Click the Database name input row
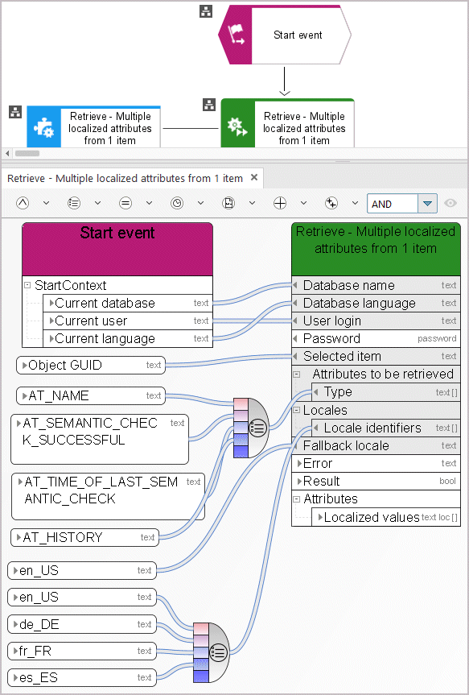This screenshot has width=469, height=695. [x=376, y=285]
